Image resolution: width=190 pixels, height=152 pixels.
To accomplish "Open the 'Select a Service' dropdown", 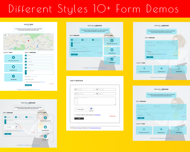I will point(40,65).
